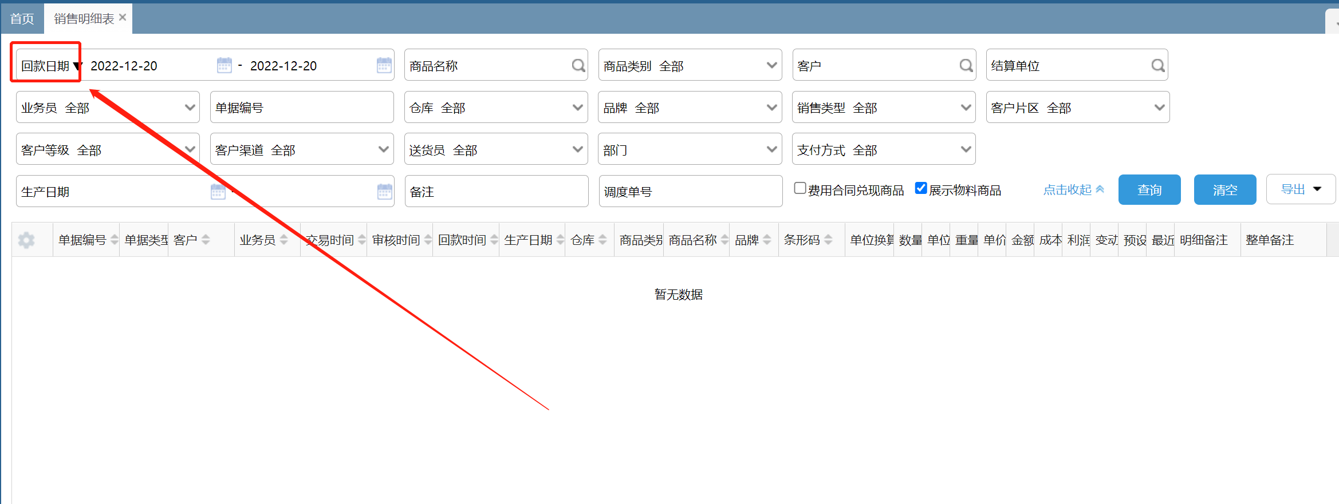
Task: Sort table by 生产日期 column
Action: pos(560,240)
